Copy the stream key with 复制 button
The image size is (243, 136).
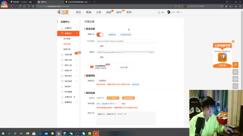(102, 57)
